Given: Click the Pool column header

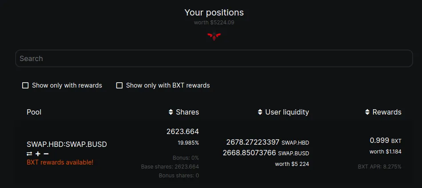Looking at the screenshot, I should (x=34, y=112).
